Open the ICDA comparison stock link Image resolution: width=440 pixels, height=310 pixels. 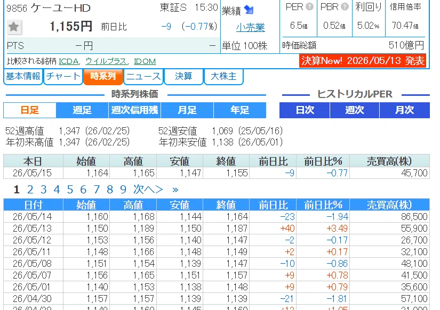(69, 61)
